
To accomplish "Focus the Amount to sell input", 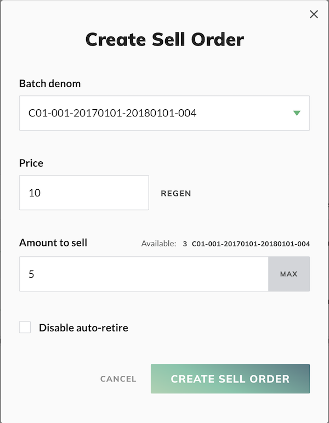I will coord(144,274).
